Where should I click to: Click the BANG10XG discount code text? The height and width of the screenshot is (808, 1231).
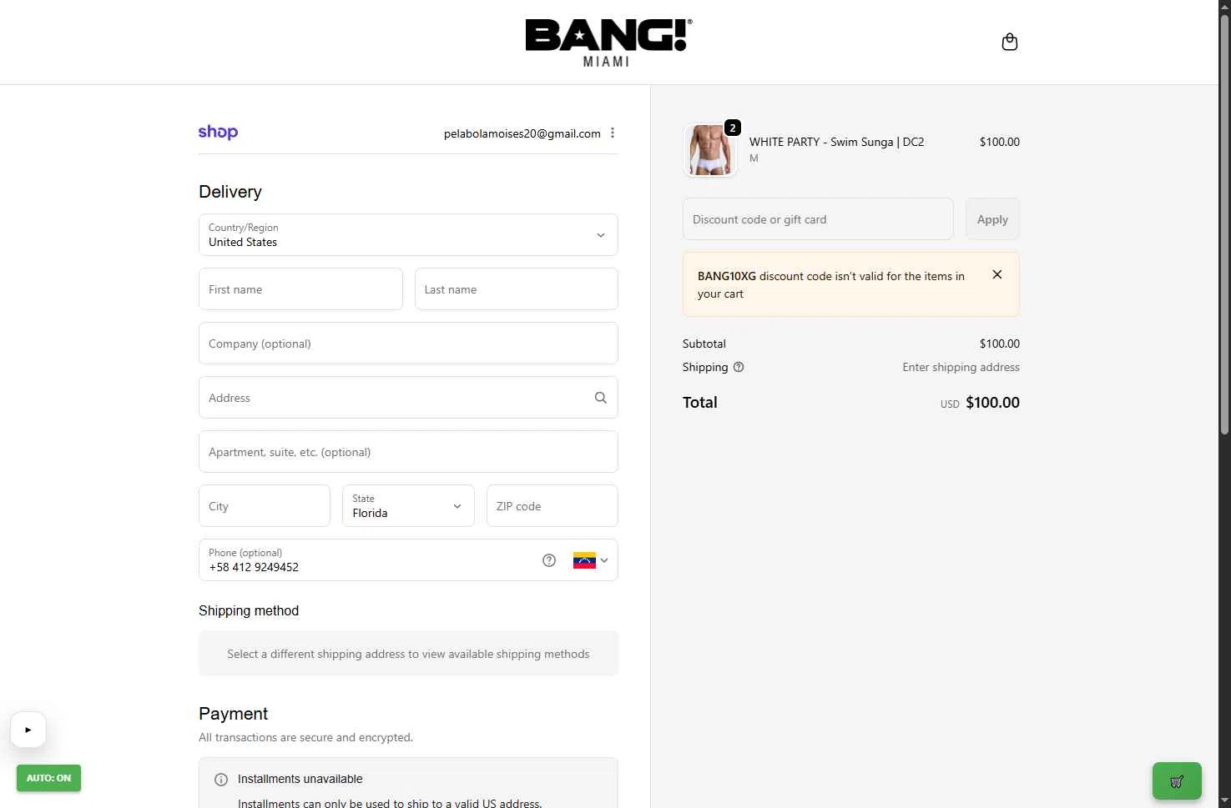click(x=727, y=276)
